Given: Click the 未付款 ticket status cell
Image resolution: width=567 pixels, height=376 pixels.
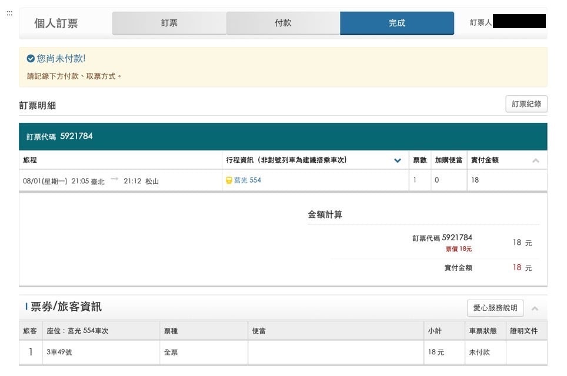Looking at the screenshot, I should tap(479, 352).
